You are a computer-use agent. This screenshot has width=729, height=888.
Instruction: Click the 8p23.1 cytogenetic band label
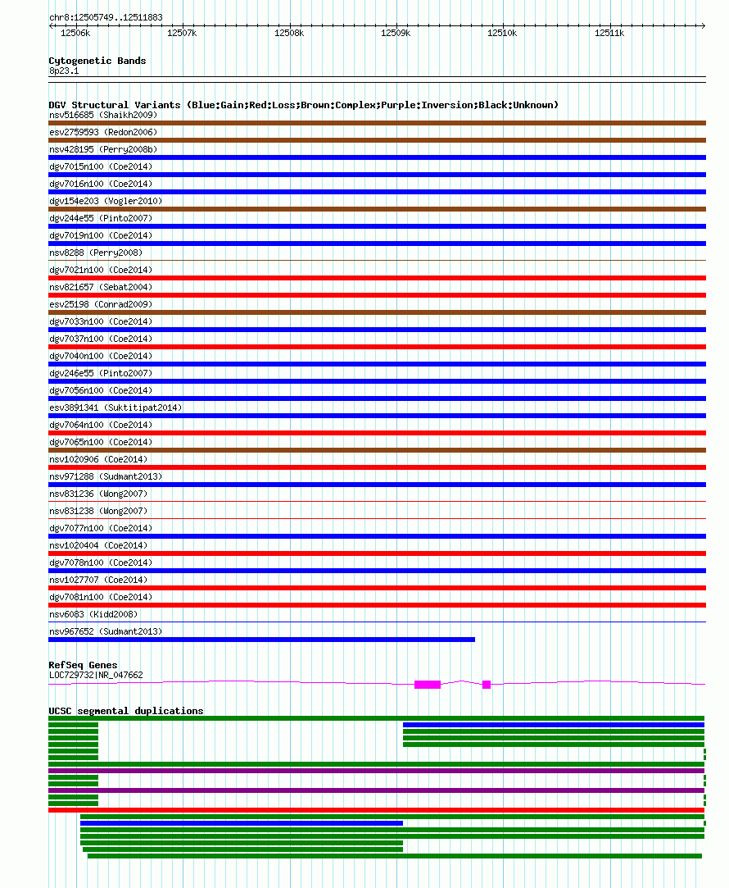[64, 71]
